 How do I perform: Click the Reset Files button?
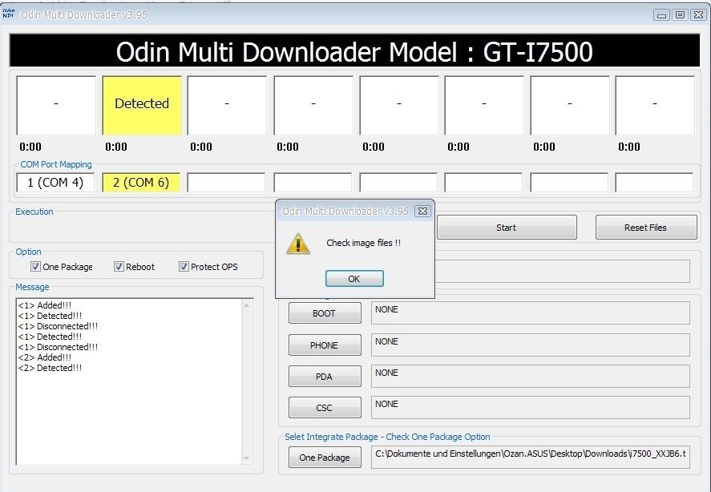646,228
